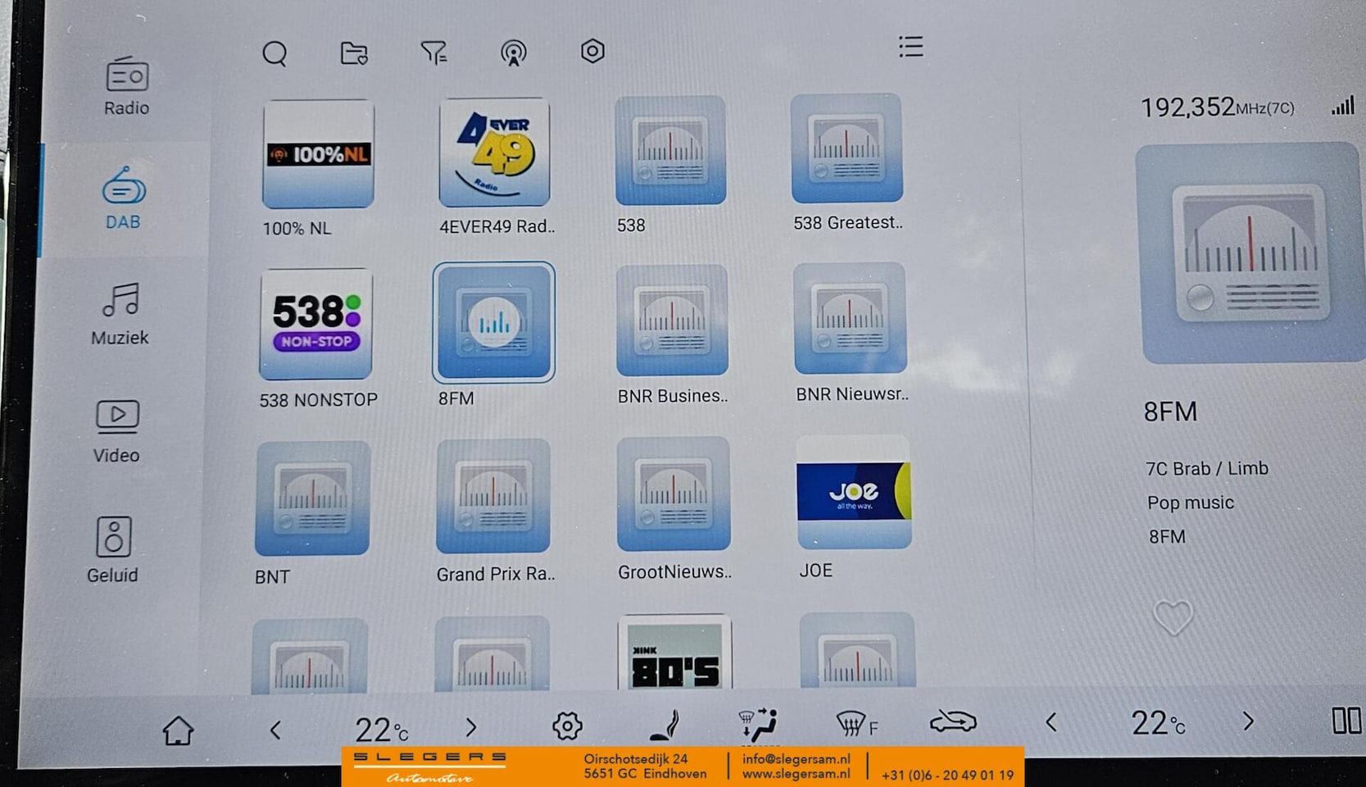Decrease left temperature with left arrow

276,730
